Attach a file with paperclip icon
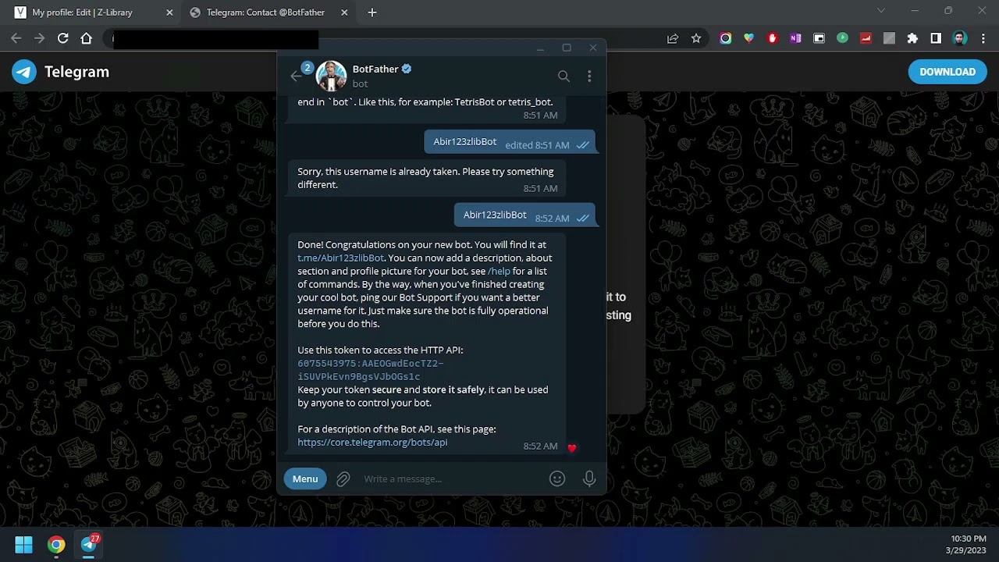999x562 pixels. [x=343, y=479]
